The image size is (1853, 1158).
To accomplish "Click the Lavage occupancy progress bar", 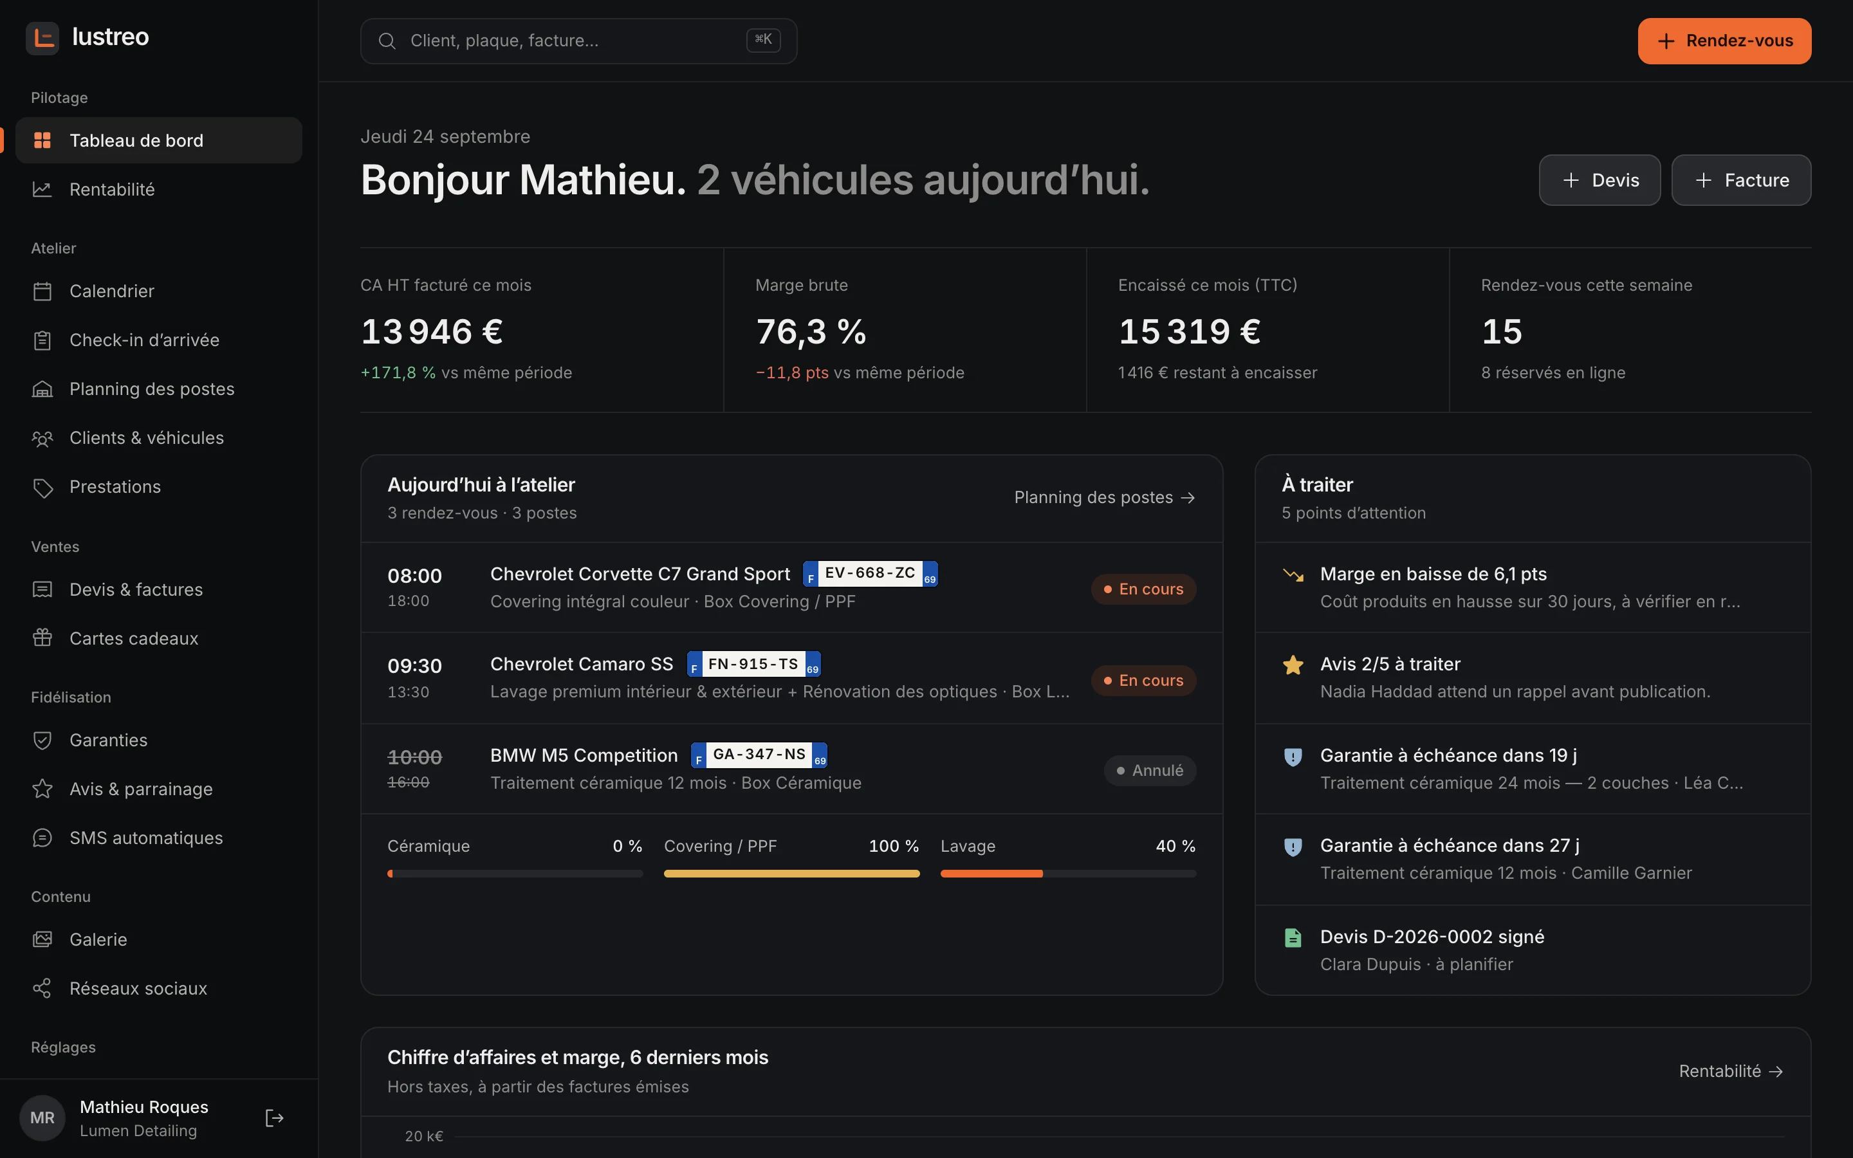I will 1068,874.
